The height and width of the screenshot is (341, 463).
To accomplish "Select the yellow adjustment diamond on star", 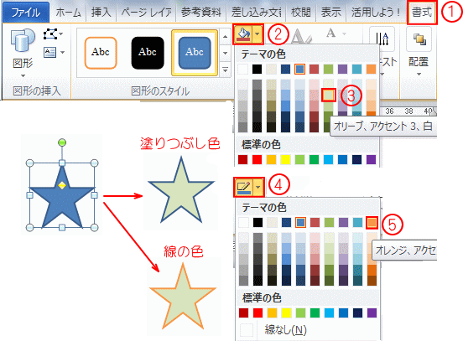I will (x=62, y=185).
